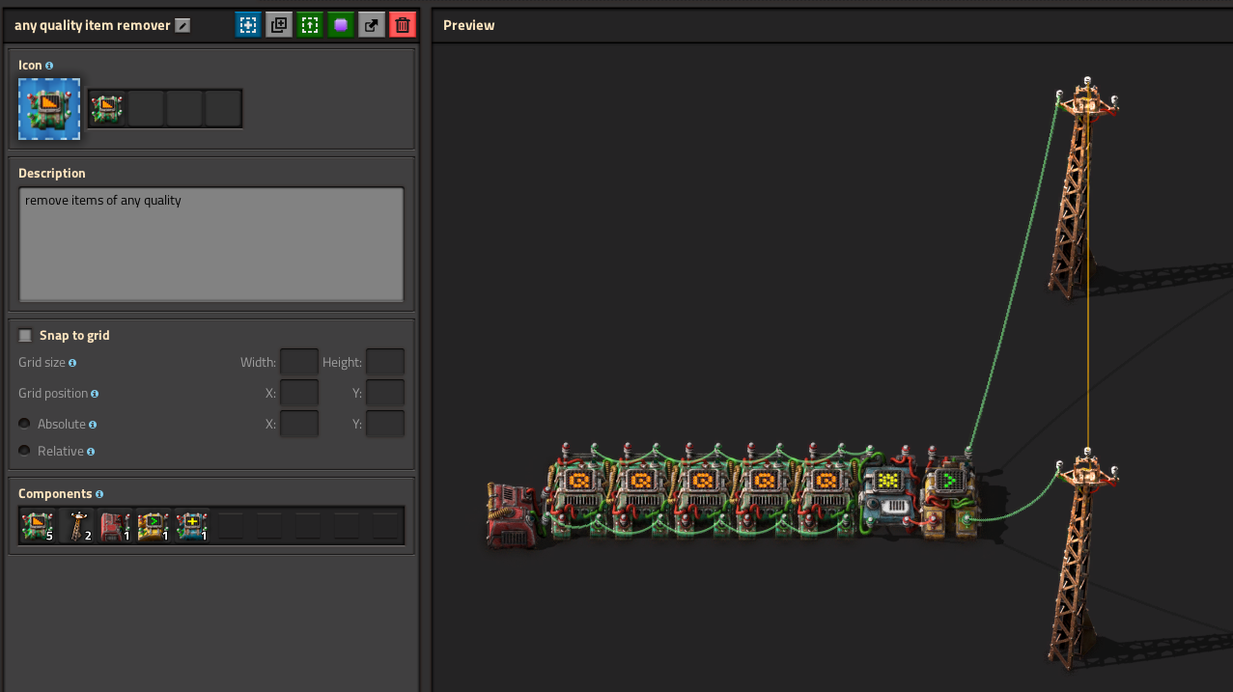The width and height of the screenshot is (1233, 692).
Task: Click the Absolute row Y field
Action: coord(385,424)
